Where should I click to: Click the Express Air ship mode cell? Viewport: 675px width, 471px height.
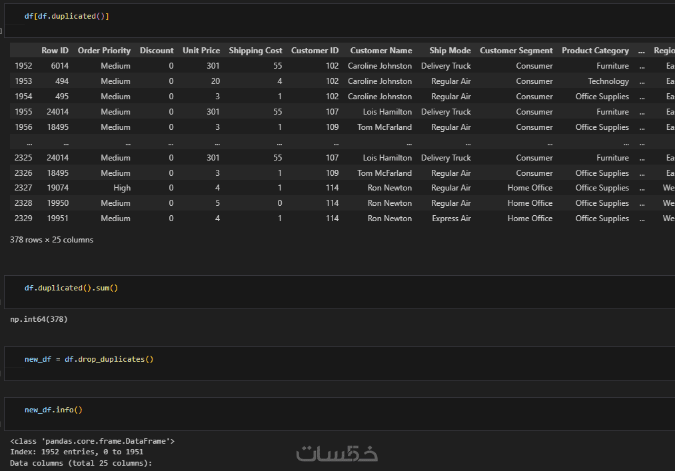point(451,219)
